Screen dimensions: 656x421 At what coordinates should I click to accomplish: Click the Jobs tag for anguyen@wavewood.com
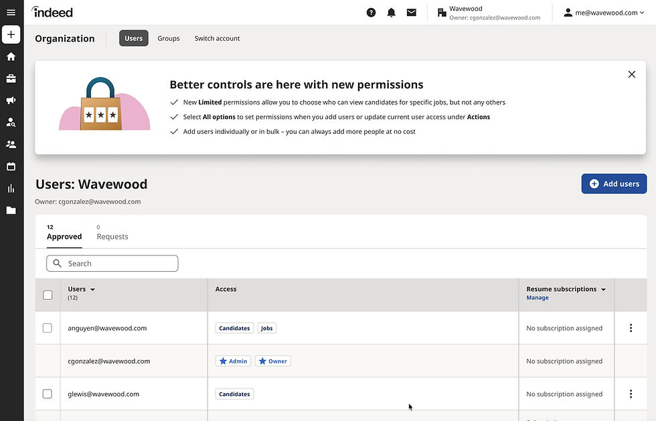(266, 328)
